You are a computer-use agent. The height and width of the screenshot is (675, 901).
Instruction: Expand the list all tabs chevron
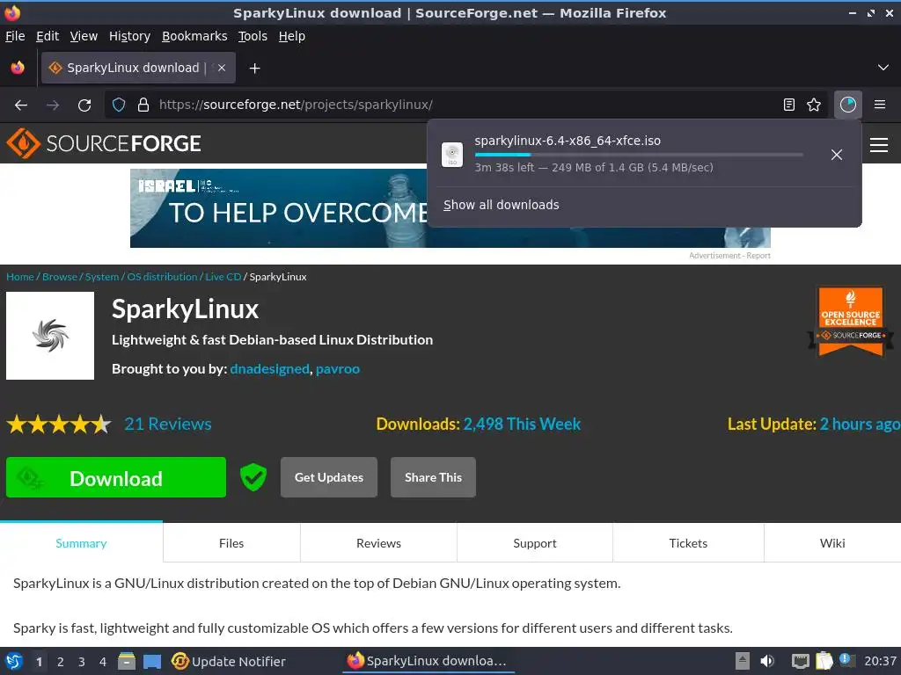coord(883,68)
